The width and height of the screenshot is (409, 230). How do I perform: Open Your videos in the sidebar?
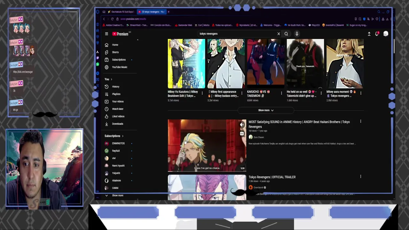click(119, 101)
